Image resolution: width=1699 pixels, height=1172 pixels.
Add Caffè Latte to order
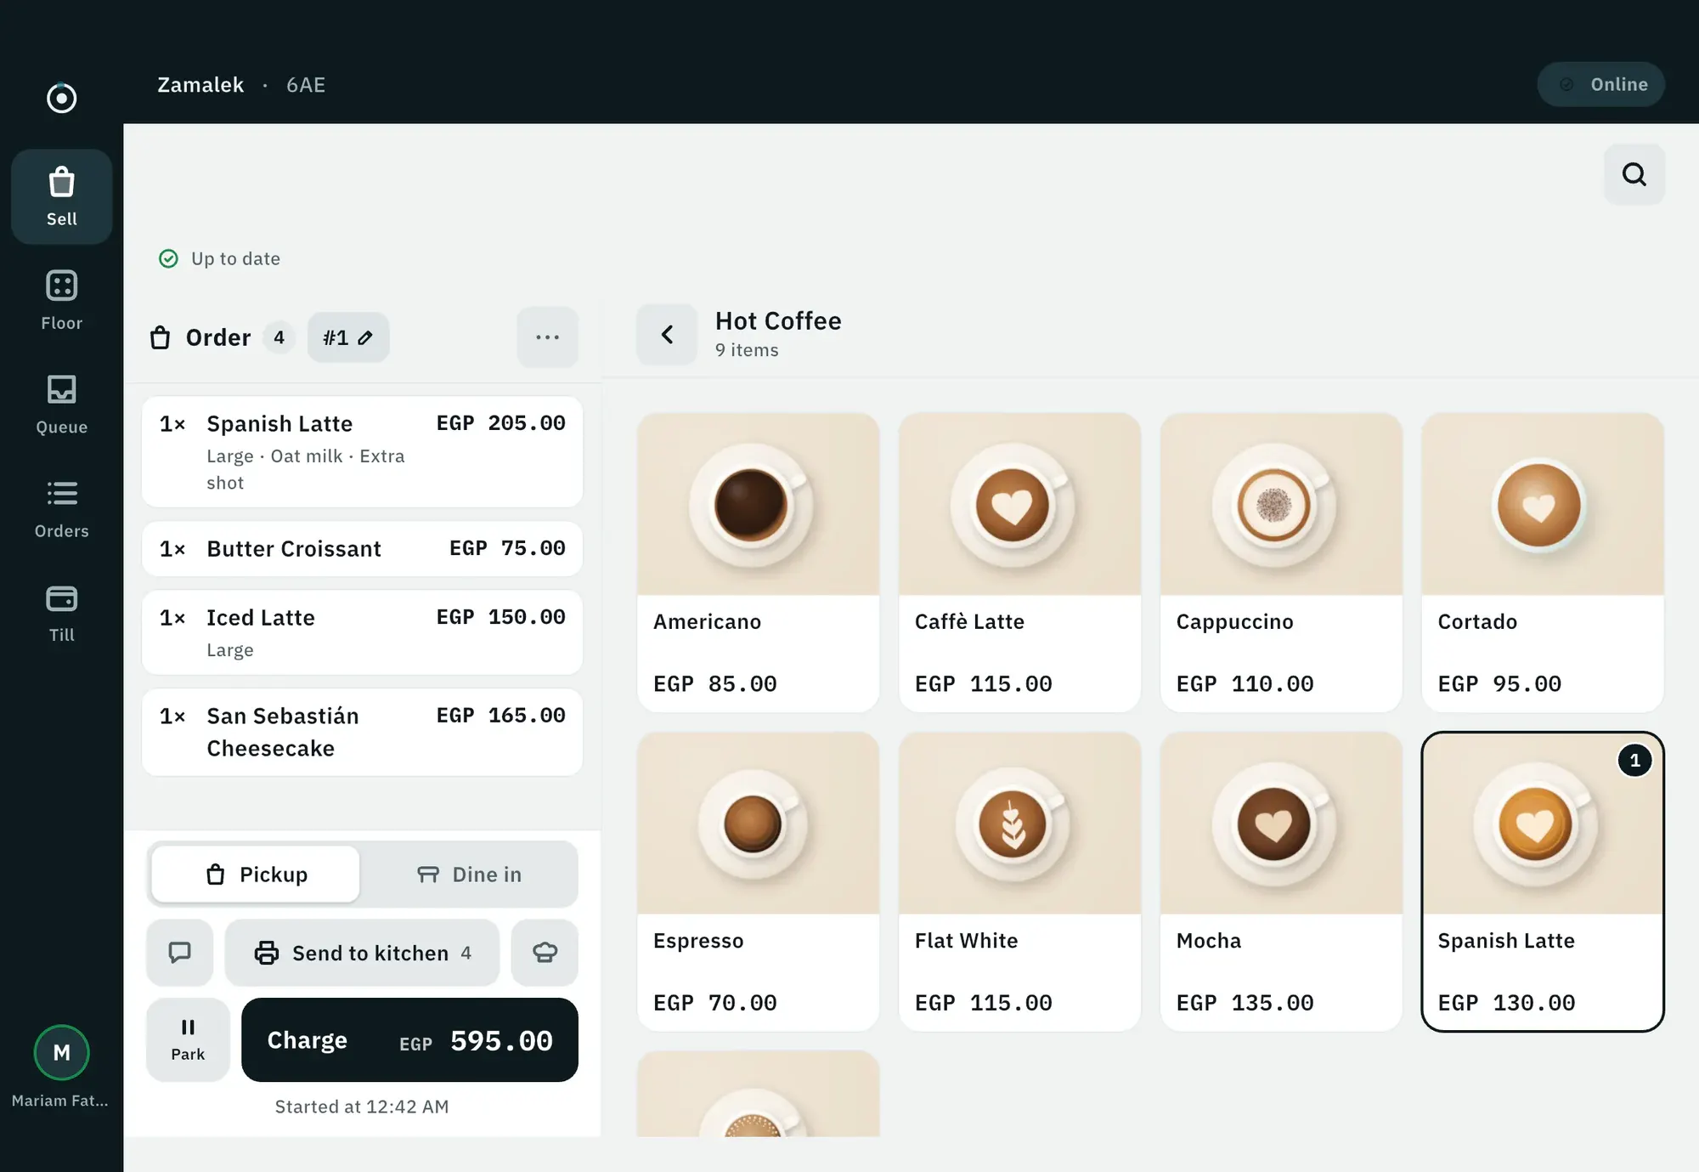pos(1019,563)
